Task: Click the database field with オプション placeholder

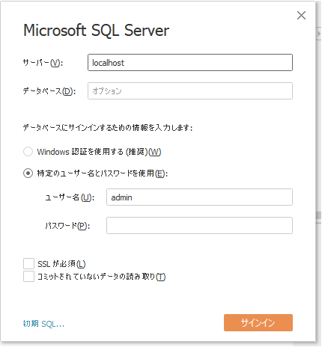Action: click(x=190, y=91)
